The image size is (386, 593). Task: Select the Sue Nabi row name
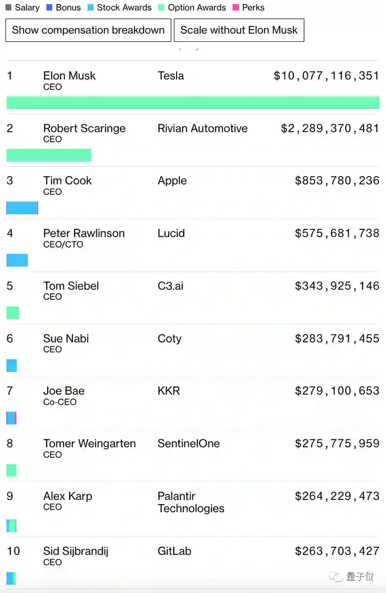[66, 339]
